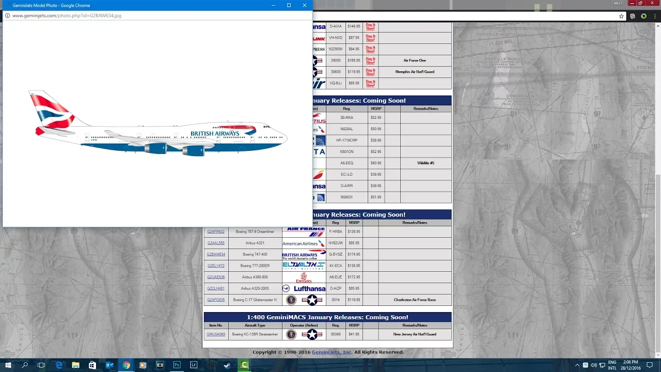Open Logitech Gaming Software taskbar icon
661x372 pixels.
[x=211, y=365]
